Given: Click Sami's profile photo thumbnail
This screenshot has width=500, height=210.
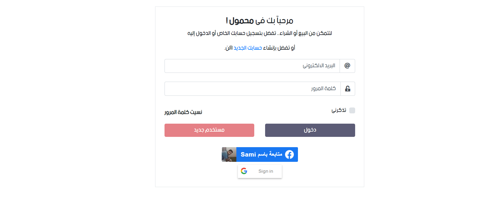Looking at the screenshot, I should coord(229,154).
